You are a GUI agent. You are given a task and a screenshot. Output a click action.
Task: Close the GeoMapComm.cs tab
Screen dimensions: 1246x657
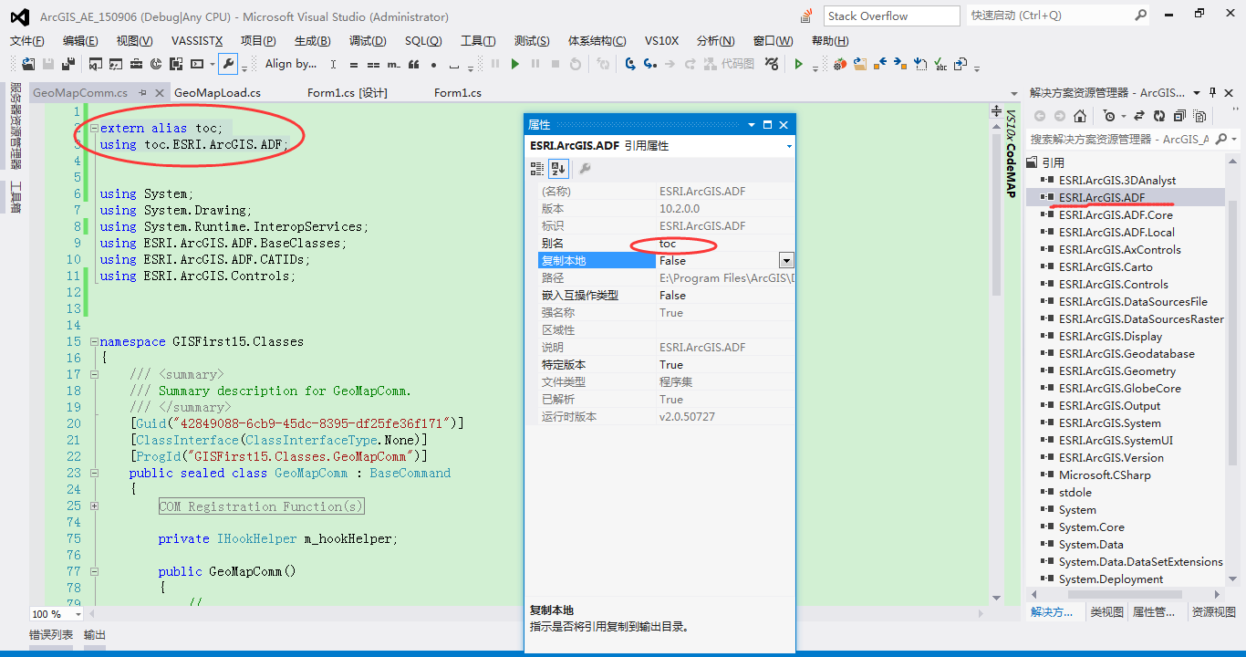[160, 93]
